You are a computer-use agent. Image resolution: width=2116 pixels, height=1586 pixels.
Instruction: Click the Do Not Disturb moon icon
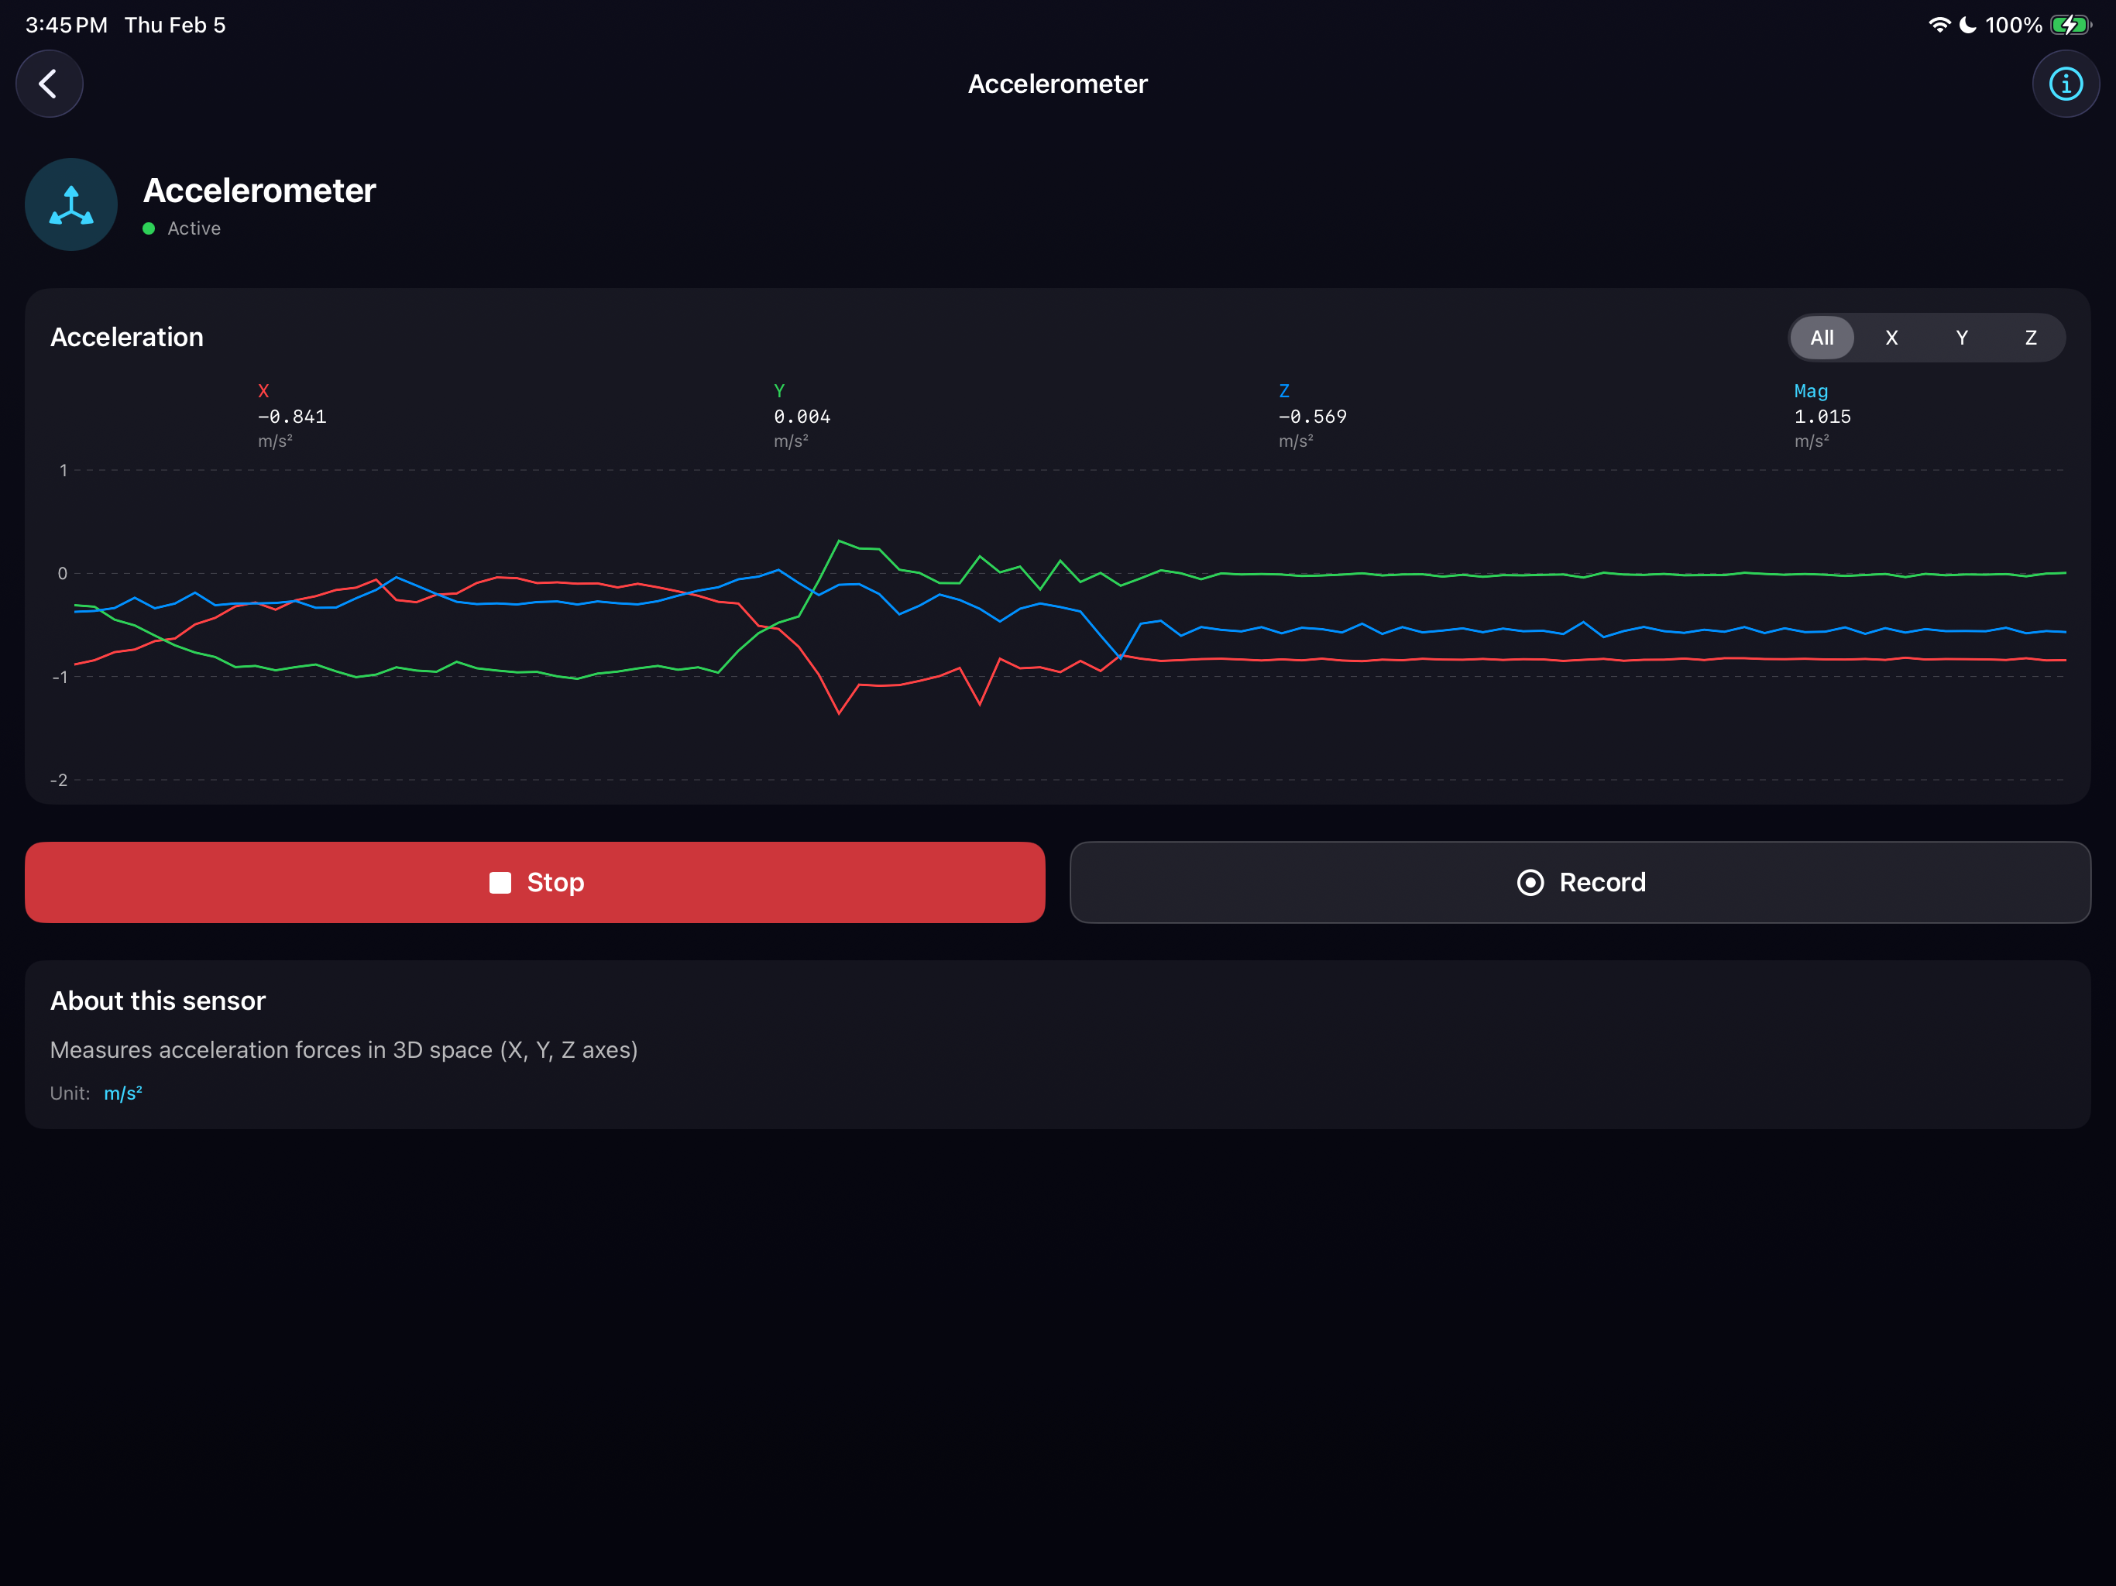click(x=1967, y=25)
